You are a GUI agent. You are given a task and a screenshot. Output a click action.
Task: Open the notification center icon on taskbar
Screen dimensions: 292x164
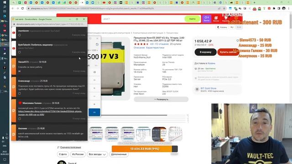5,159
